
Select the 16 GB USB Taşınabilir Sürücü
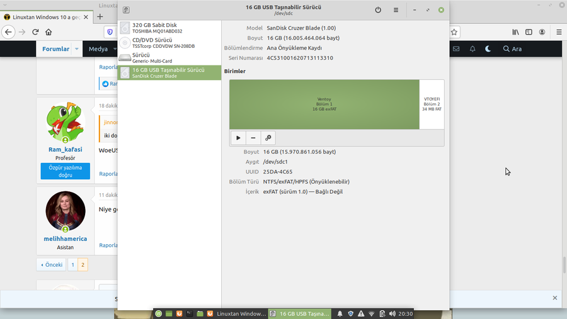(169, 72)
